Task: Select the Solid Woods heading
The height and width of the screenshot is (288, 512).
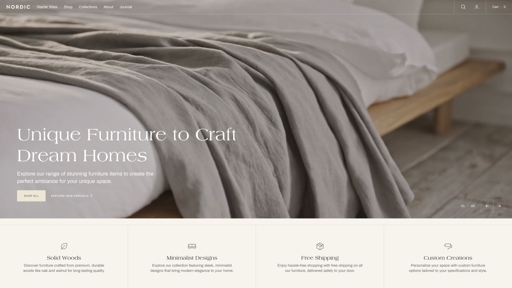Action: coord(64,258)
